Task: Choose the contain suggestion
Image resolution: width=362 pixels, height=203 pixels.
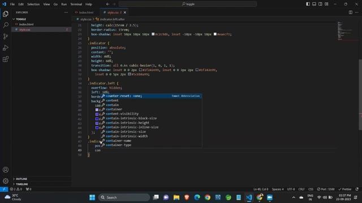Action: pyautogui.click(x=151, y=105)
